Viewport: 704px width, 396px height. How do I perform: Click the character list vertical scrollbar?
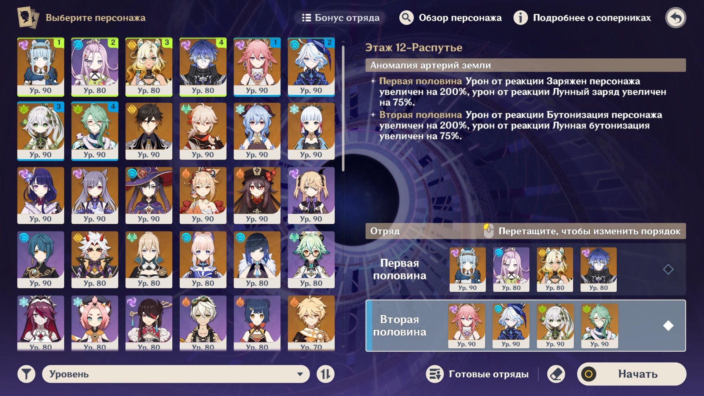pos(343,108)
